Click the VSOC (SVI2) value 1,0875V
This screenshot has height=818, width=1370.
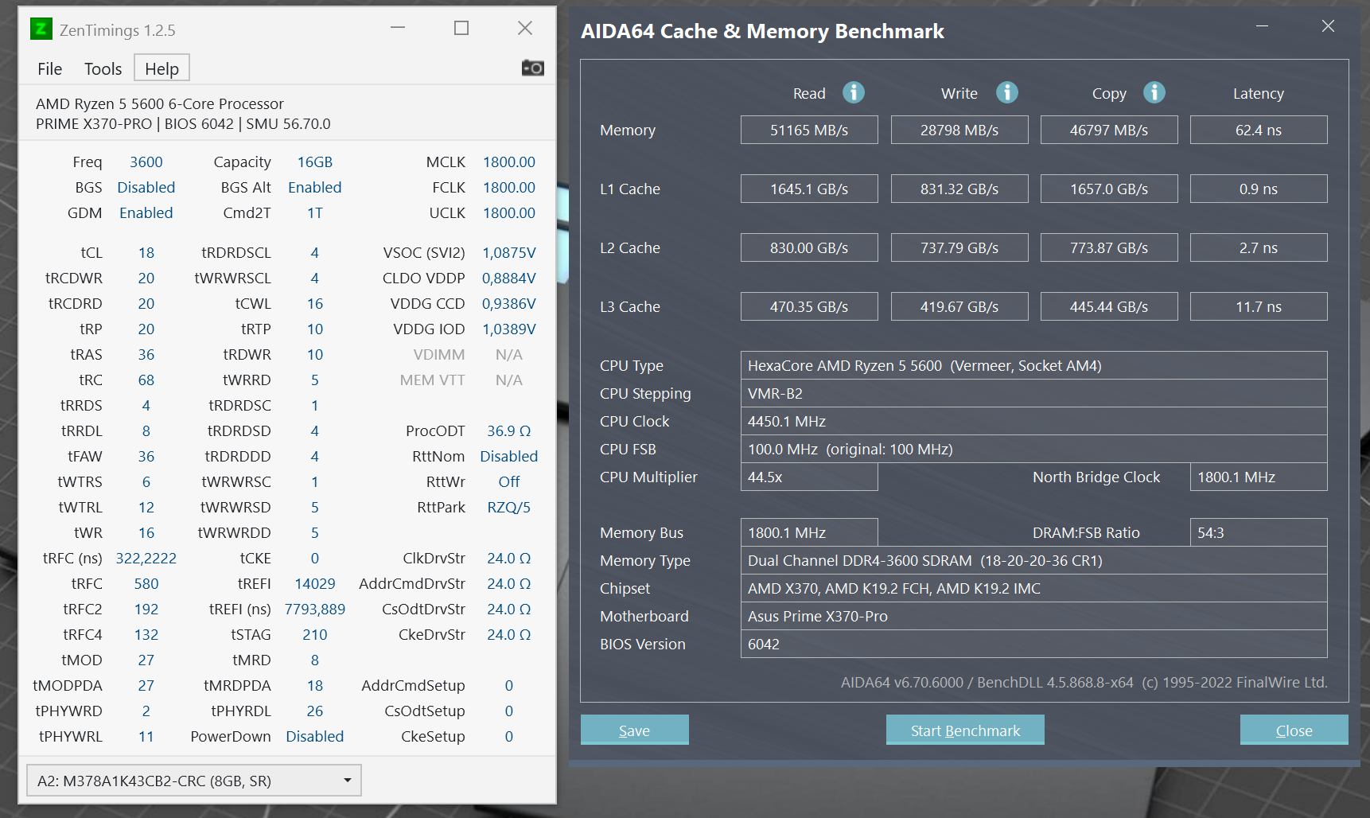509,252
